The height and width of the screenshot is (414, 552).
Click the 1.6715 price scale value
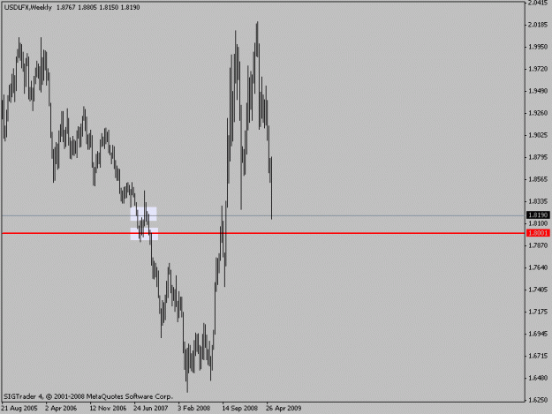(x=538, y=356)
